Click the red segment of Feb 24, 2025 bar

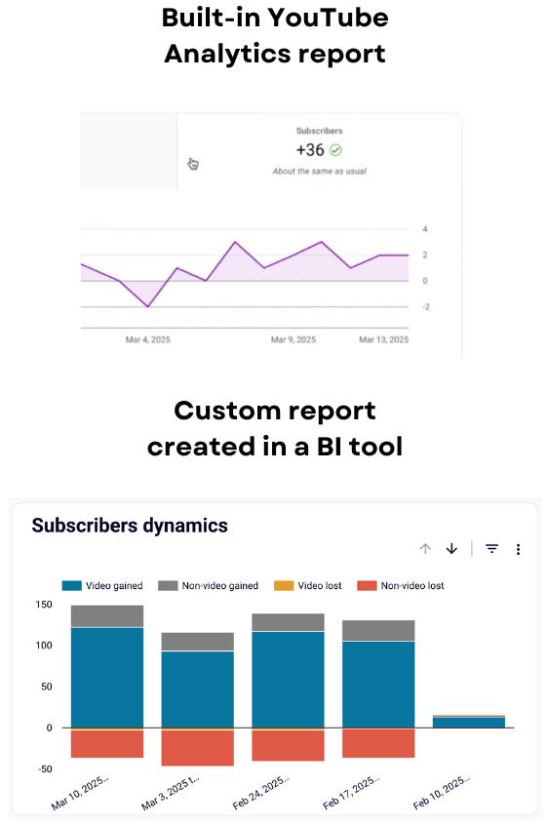coord(289,745)
